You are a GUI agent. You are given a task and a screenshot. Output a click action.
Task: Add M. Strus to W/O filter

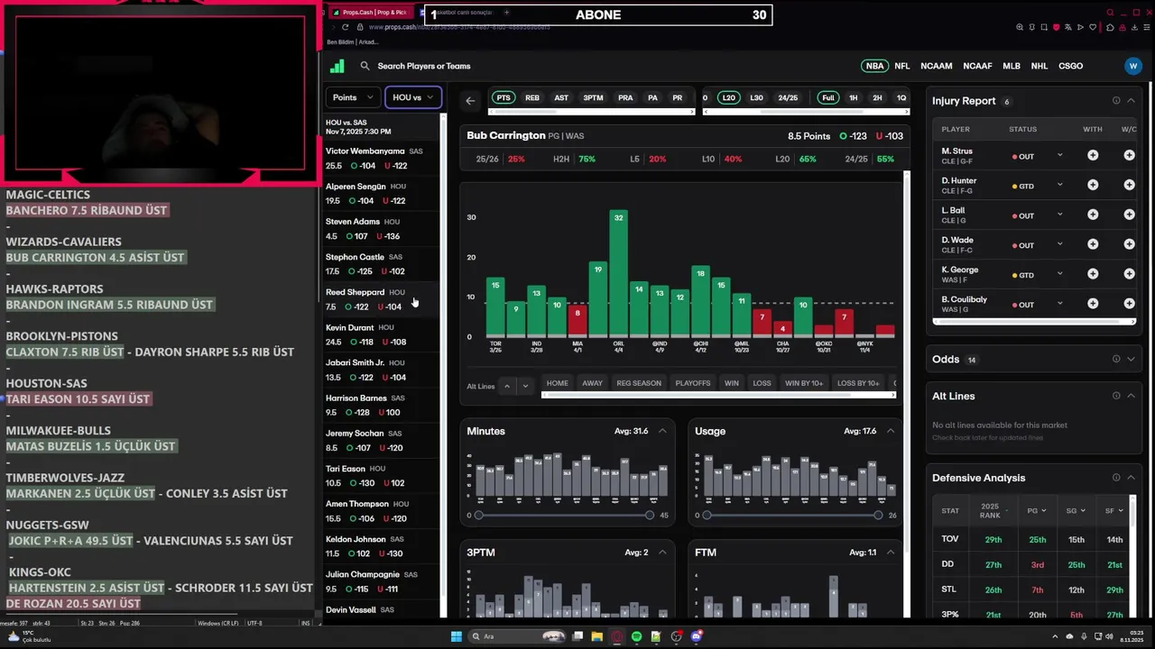coord(1129,156)
